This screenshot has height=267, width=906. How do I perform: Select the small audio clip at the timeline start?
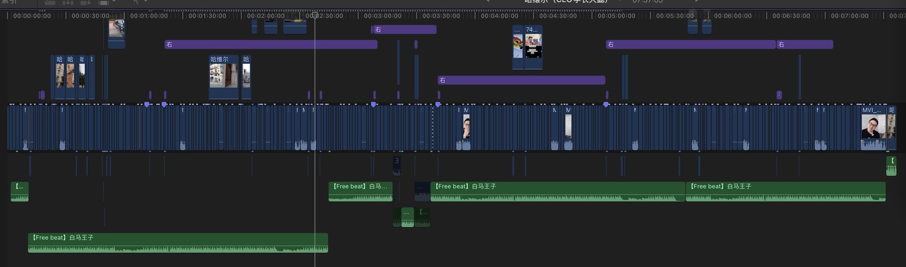19,191
